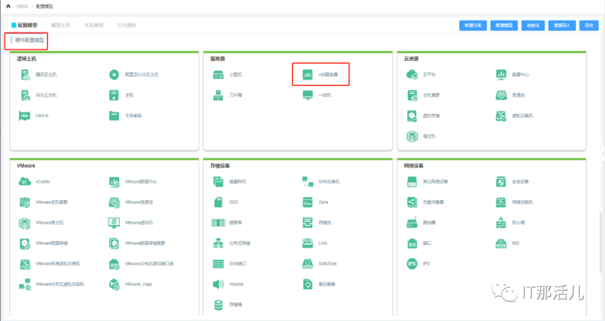Open the 磁盘阵列 storage model icon
Image resolution: width=605 pixels, height=321 pixels.
pos(219,182)
